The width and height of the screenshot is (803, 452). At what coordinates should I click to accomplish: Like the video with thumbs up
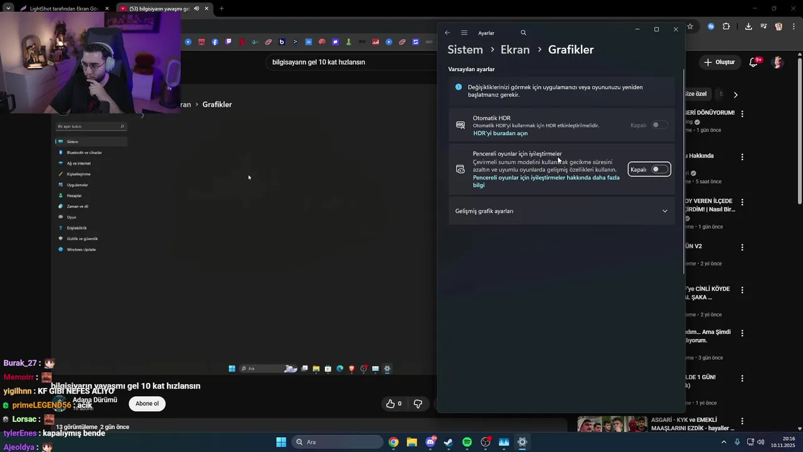(x=393, y=404)
